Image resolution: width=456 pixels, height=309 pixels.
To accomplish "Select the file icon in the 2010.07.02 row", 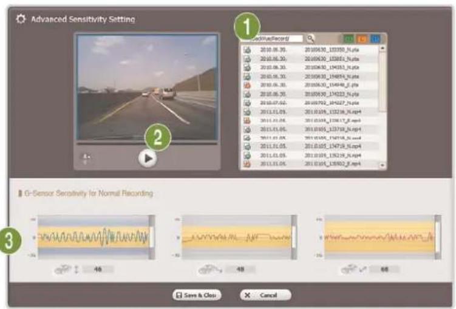I will point(247,103).
